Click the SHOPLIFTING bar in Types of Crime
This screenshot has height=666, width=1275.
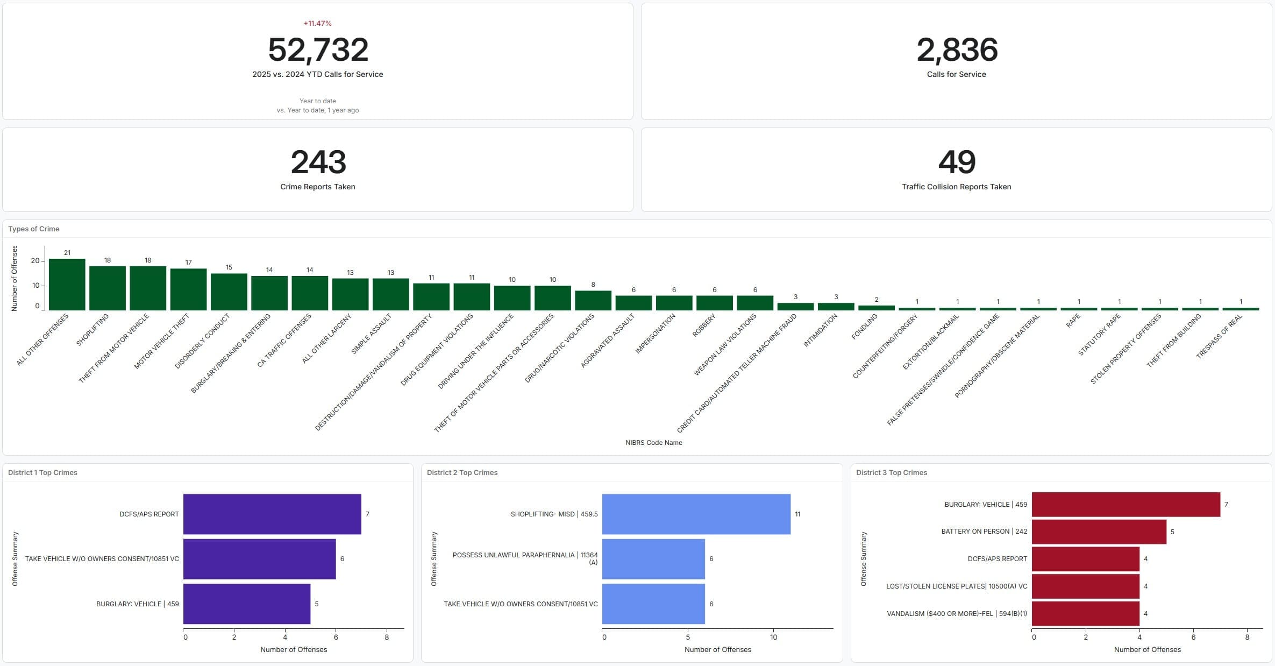(x=107, y=288)
